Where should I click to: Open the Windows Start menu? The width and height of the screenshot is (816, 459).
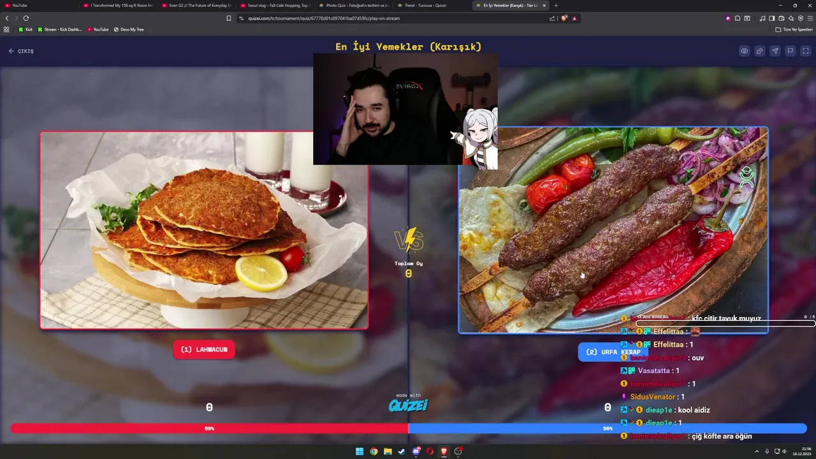[360, 451]
